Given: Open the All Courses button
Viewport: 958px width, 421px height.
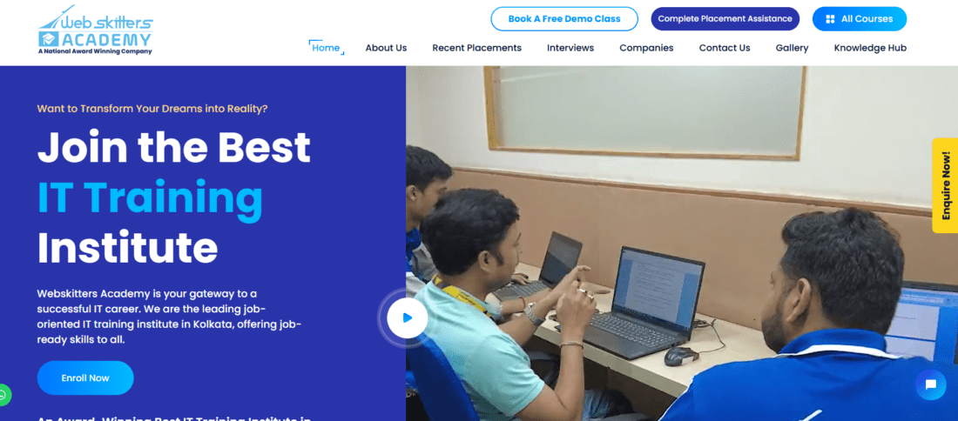Looking at the screenshot, I should (859, 19).
